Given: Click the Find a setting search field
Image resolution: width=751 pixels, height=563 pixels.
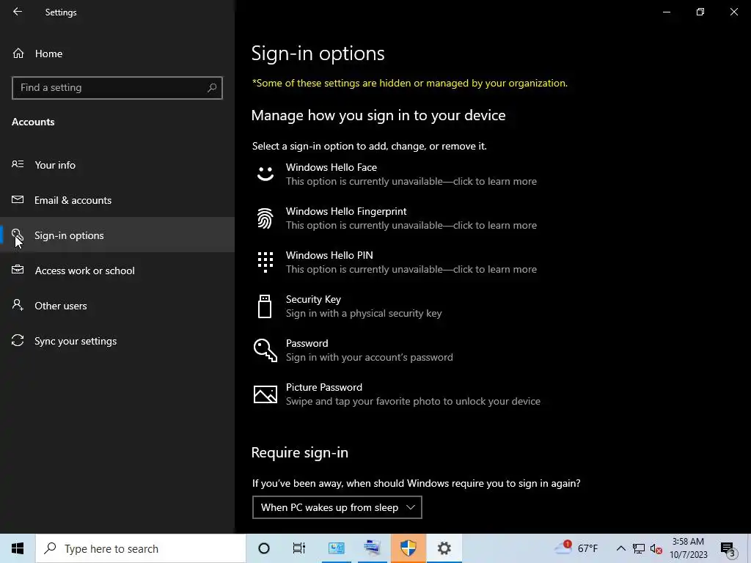Looking at the screenshot, I should tap(117, 88).
